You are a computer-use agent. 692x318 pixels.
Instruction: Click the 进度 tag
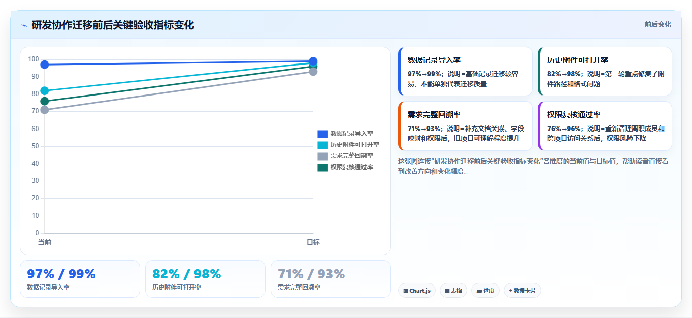tap(485, 291)
